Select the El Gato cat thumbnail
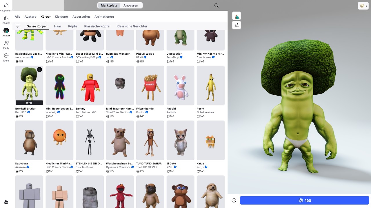 (x=180, y=140)
